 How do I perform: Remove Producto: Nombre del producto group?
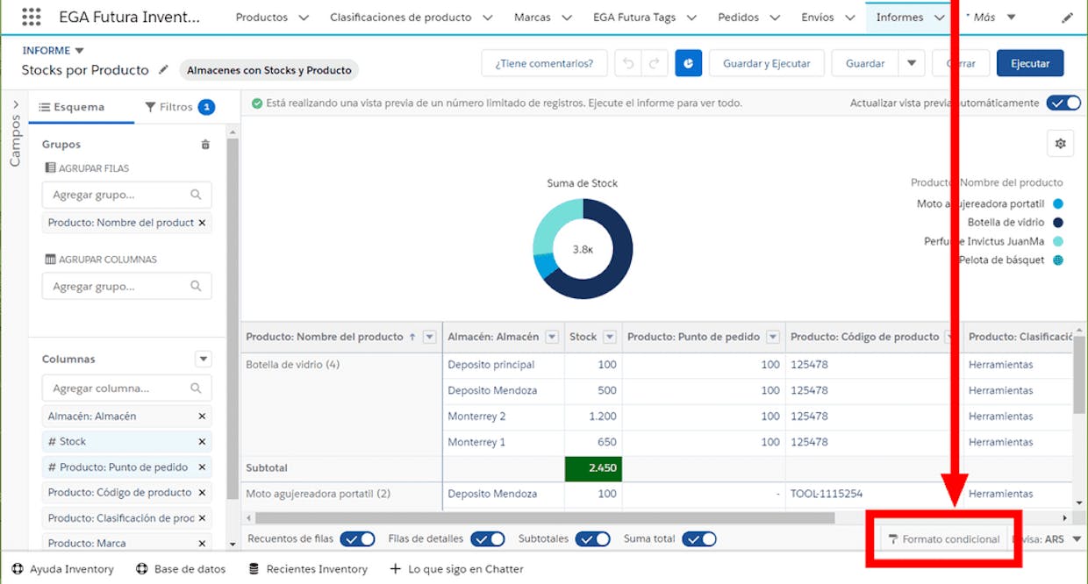[x=202, y=223]
